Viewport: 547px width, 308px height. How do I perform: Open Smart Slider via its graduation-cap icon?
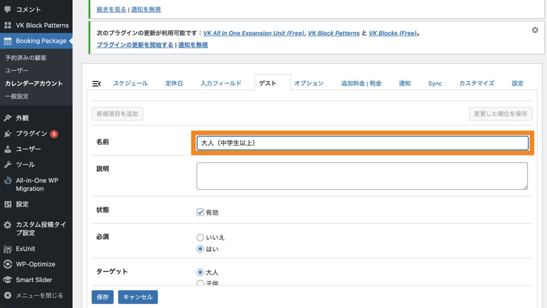(x=7, y=280)
